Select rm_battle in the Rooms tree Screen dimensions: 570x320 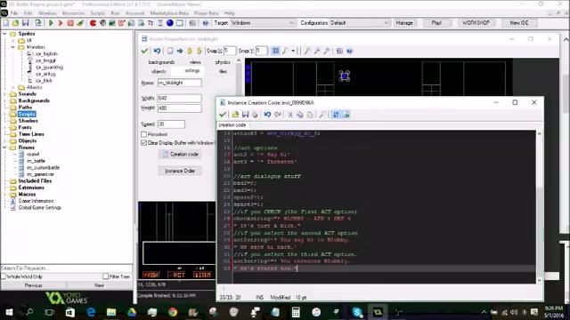pos(36,161)
